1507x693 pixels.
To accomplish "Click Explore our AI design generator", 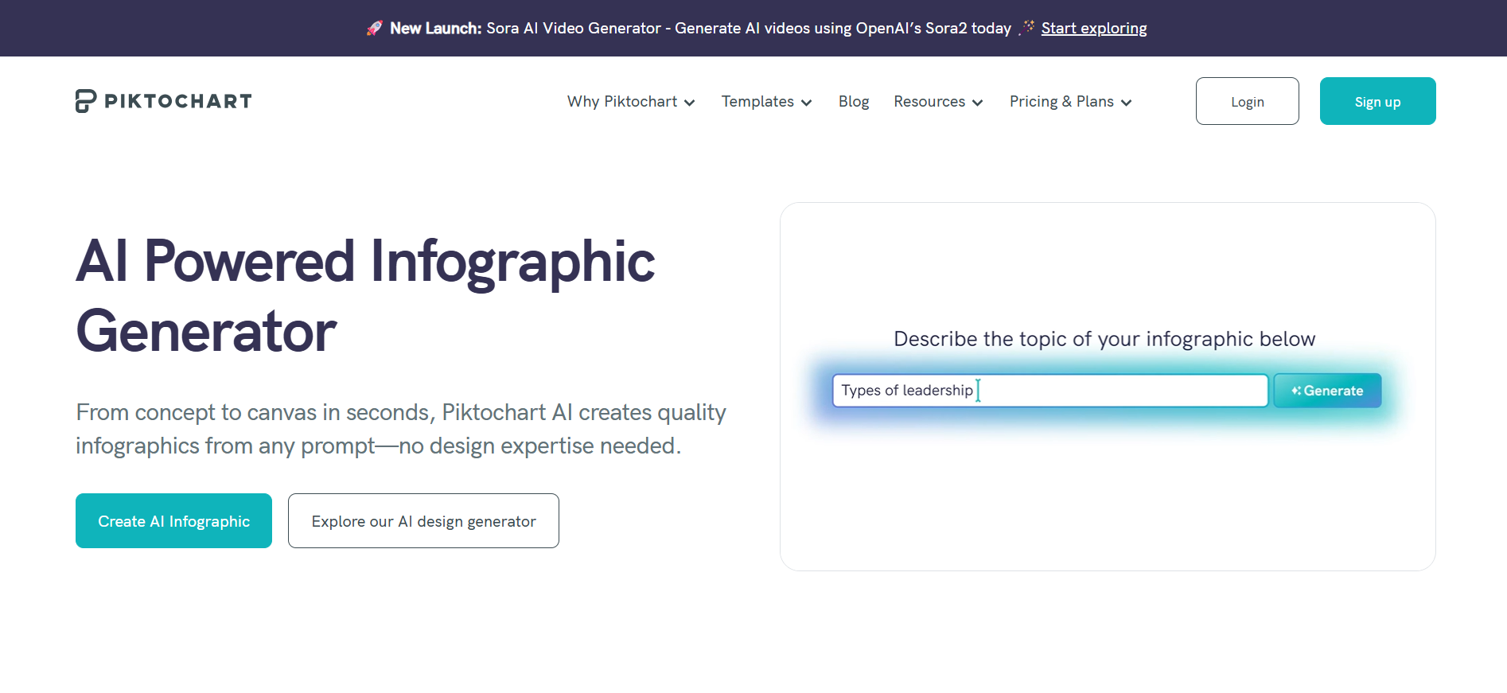I will tap(423, 521).
